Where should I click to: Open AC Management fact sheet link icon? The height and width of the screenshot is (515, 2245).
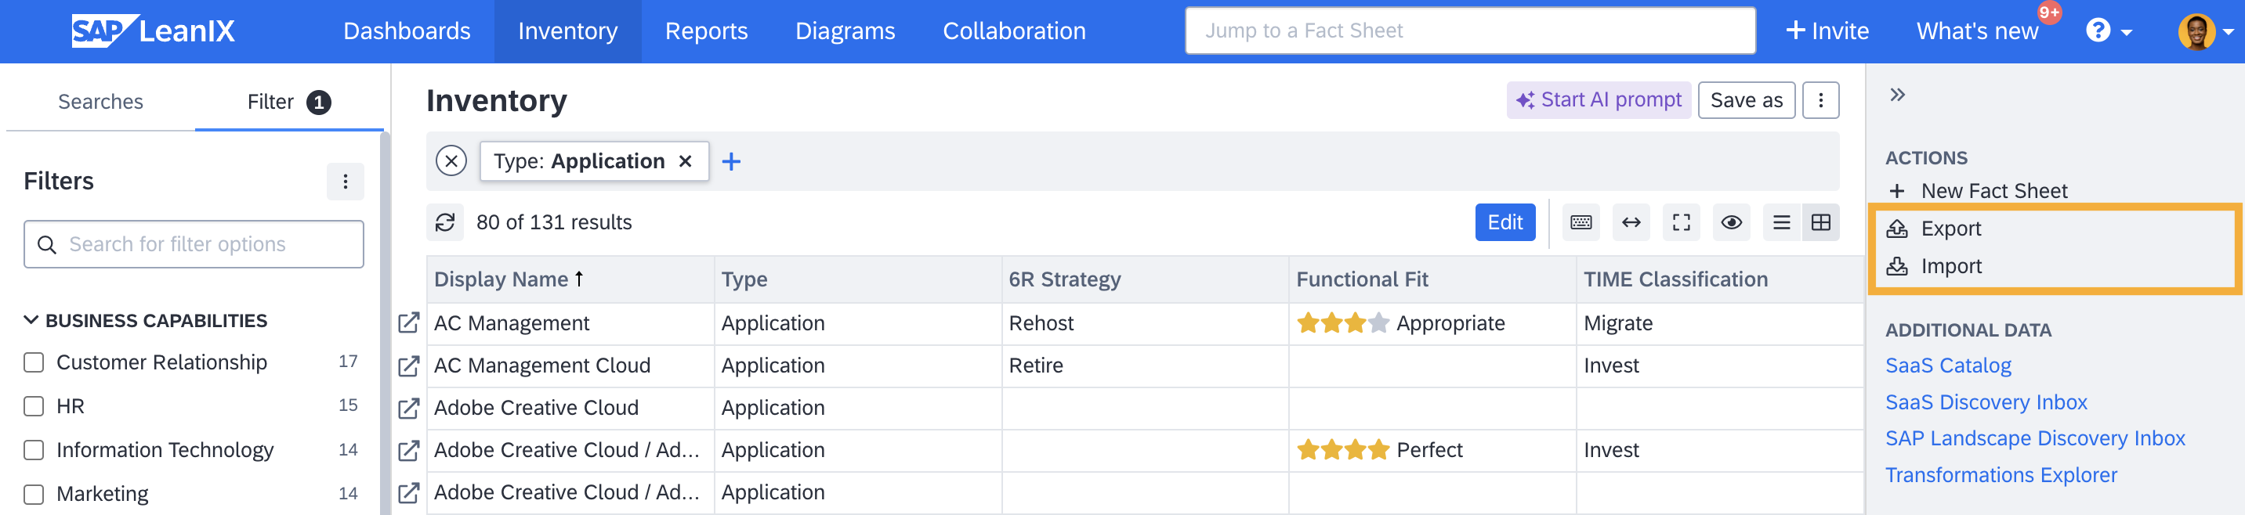[x=409, y=323]
